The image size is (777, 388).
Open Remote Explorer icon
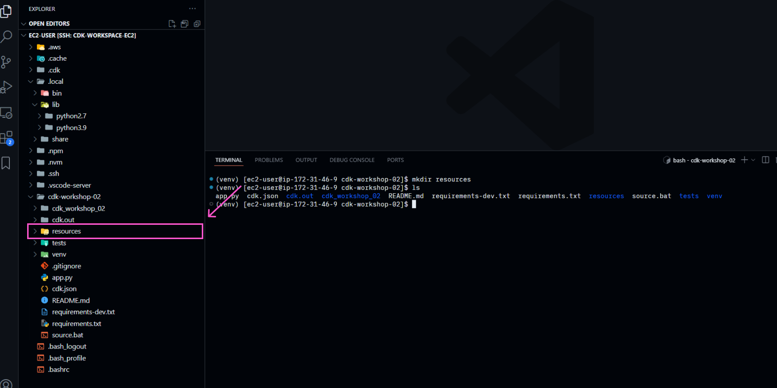tap(6, 113)
